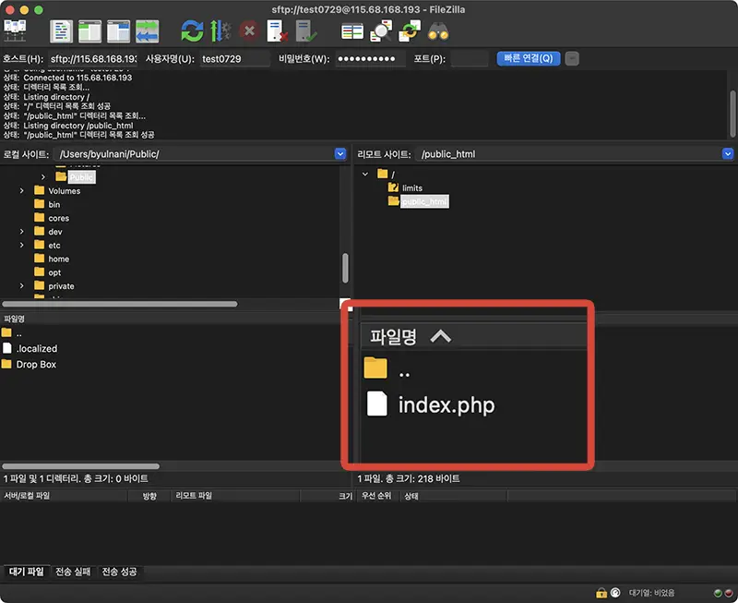Open the Site Manager icon
Image resolution: width=738 pixels, height=603 pixels.
click(x=15, y=31)
